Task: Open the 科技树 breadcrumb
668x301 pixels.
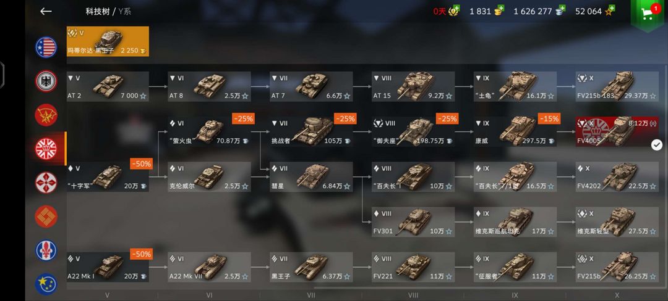Action: [x=98, y=12]
